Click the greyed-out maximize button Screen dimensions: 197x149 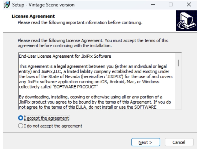[171, 5]
